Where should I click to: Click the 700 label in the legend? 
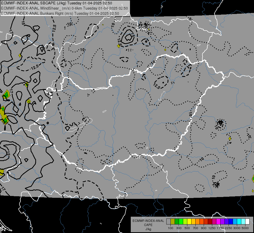coord(196,228)
